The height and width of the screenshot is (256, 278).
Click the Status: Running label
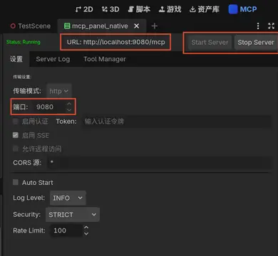tap(23, 42)
